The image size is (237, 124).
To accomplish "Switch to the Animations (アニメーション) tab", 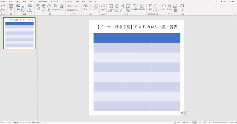I will click(55, 1).
